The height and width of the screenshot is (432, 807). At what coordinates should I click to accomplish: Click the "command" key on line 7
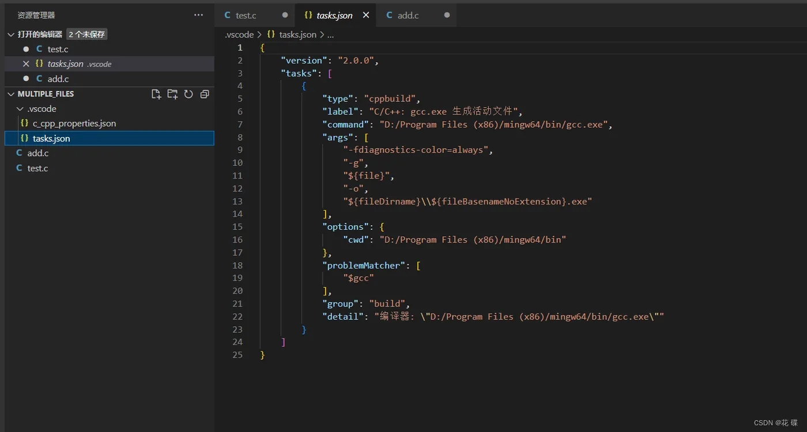click(x=345, y=124)
